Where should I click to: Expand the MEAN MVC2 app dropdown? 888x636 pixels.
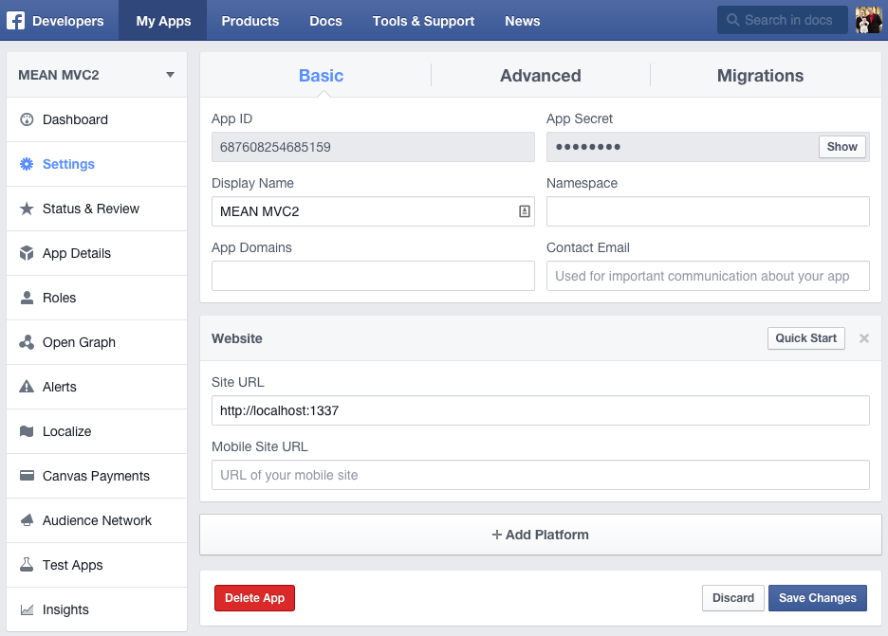tap(97, 75)
